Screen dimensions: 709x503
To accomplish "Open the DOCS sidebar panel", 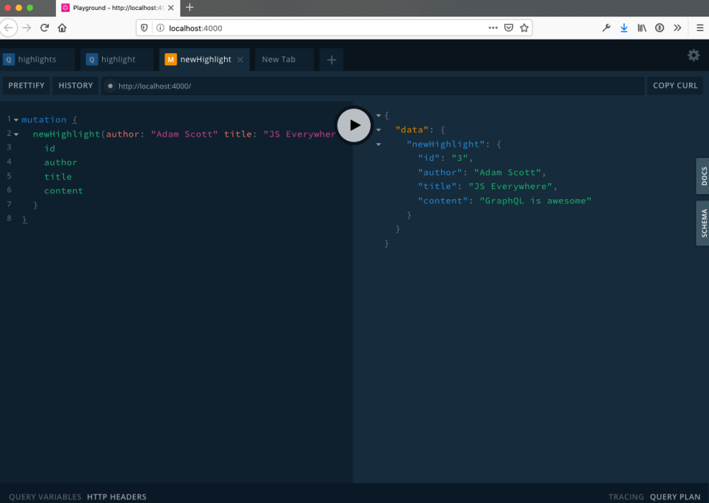I will pos(703,176).
